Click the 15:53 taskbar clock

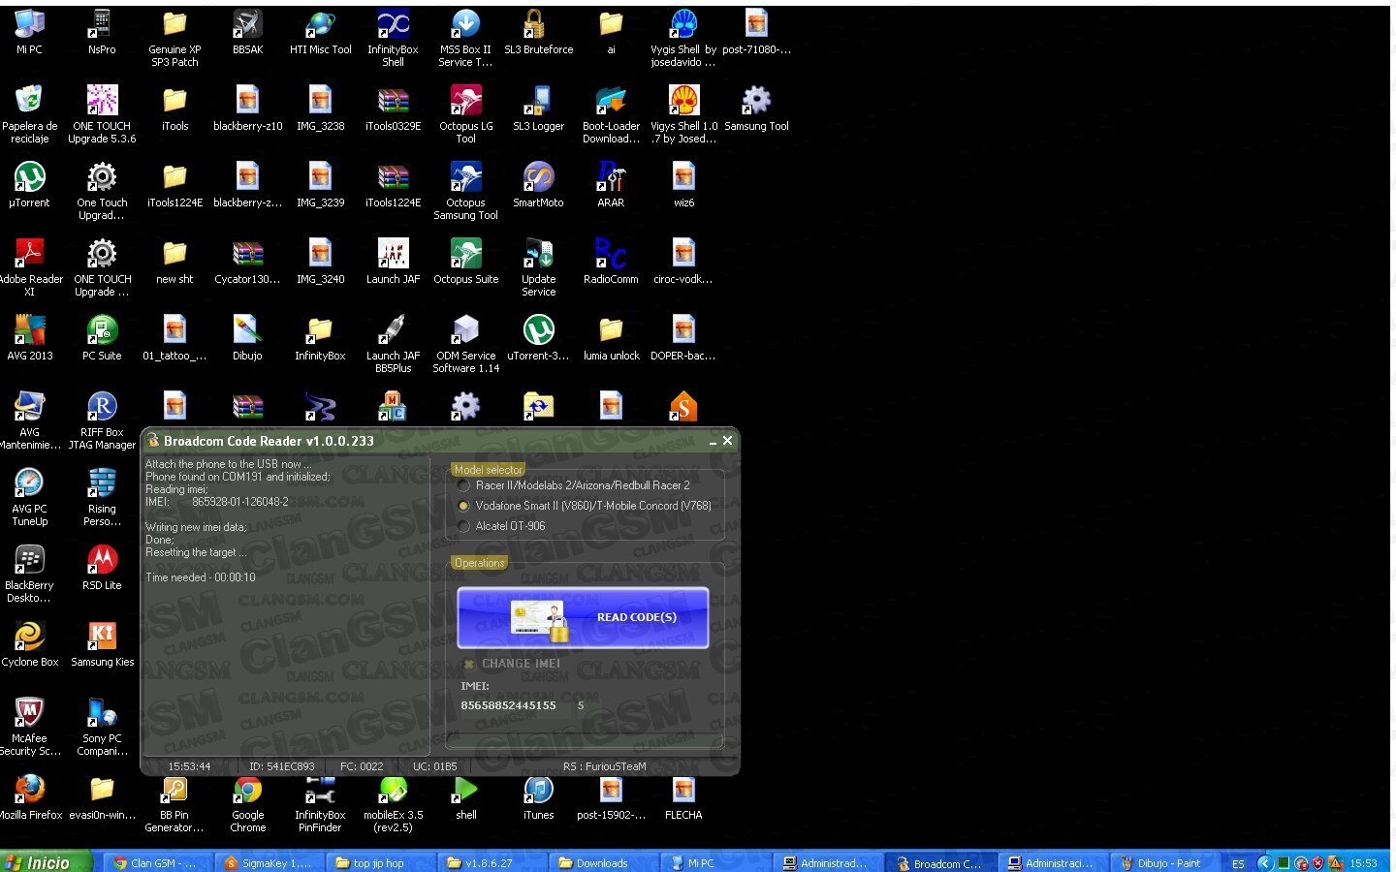point(1363,863)
